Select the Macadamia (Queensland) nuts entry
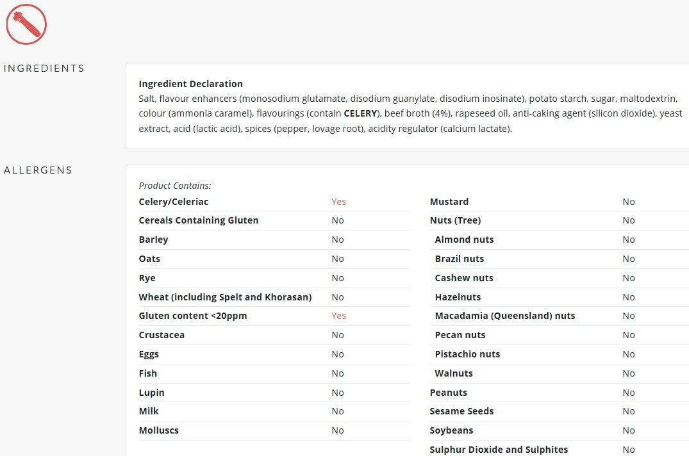 [504, 316]
